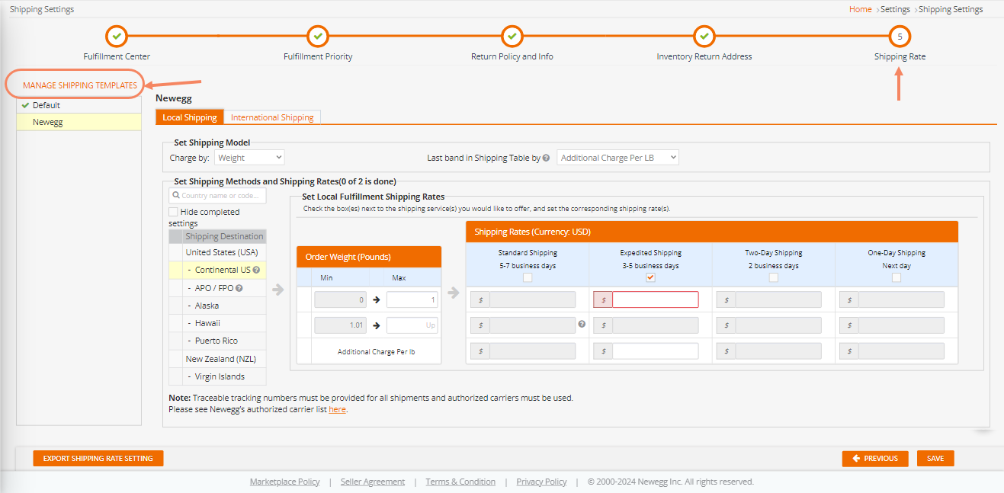Click the Inventory Return Address step label
This screenshot has height=493, width=1004.
click(x=704, y=56)
